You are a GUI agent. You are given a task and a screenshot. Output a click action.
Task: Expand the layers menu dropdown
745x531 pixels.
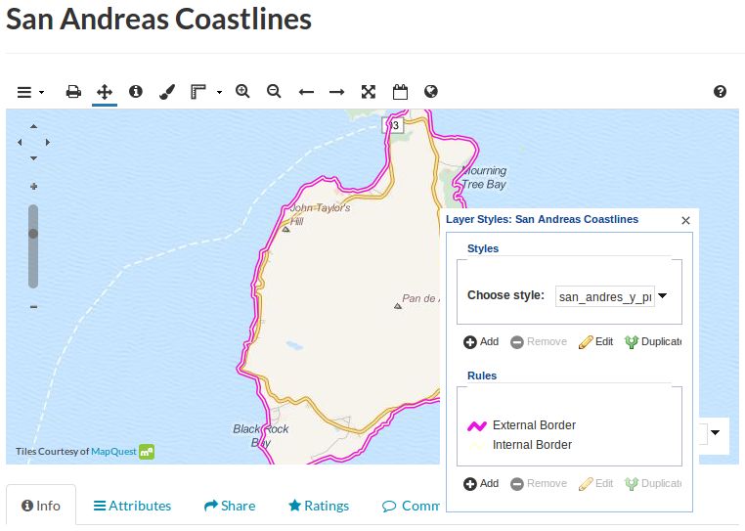click(30, 92)
